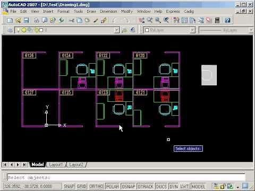
Task: Click the command line input field
Action: [126, 177]
